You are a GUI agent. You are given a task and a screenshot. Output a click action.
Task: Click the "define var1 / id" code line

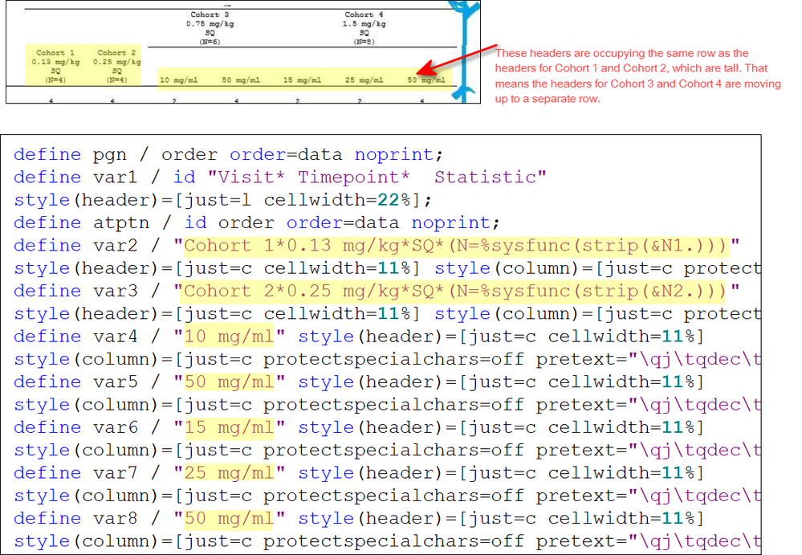(280, 177)
